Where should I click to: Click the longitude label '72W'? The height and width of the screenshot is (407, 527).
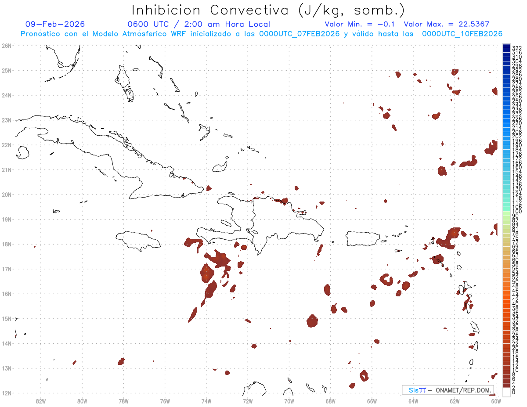pyautogui.click(x=248, y=401)
